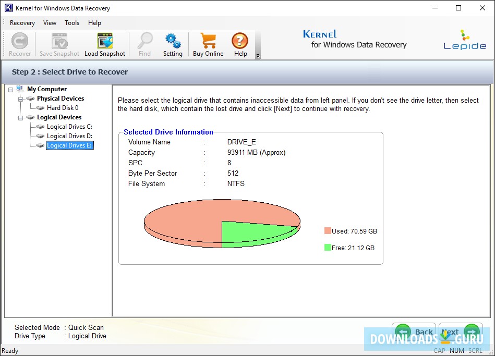Image resolution: width=495 pixels, height=356 pixels.
Task: Click the Logical Devices disk icon
Action: [x=30, y=117]
